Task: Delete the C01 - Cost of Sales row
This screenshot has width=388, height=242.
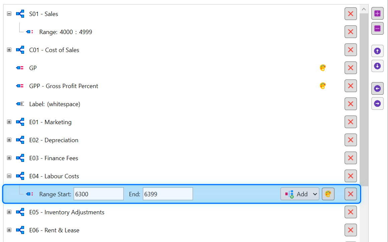Action: (x=351, y=50)
